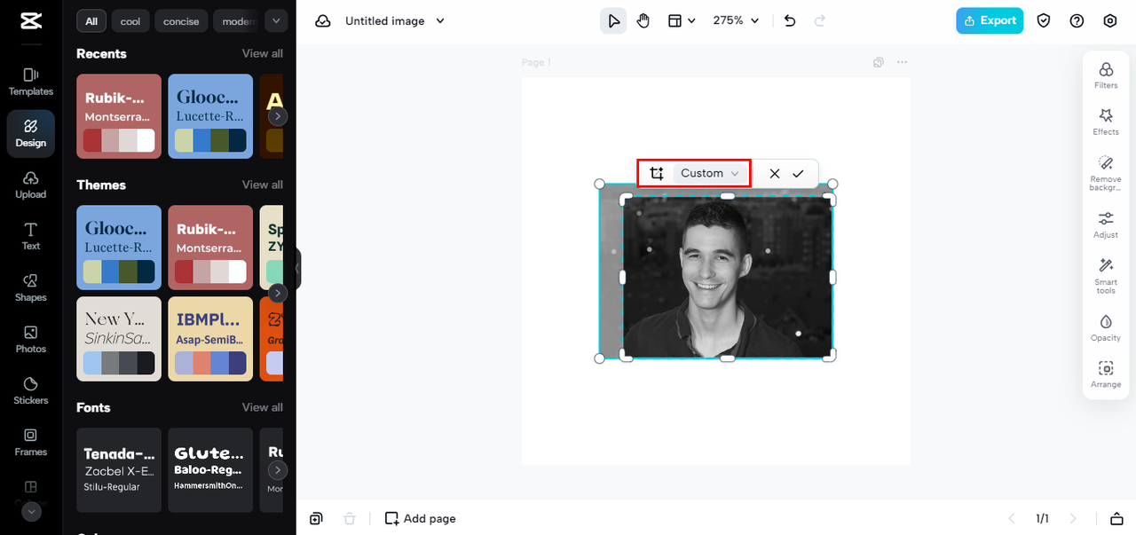
Task: Open the Opacity control
Action: (1106, 327)
